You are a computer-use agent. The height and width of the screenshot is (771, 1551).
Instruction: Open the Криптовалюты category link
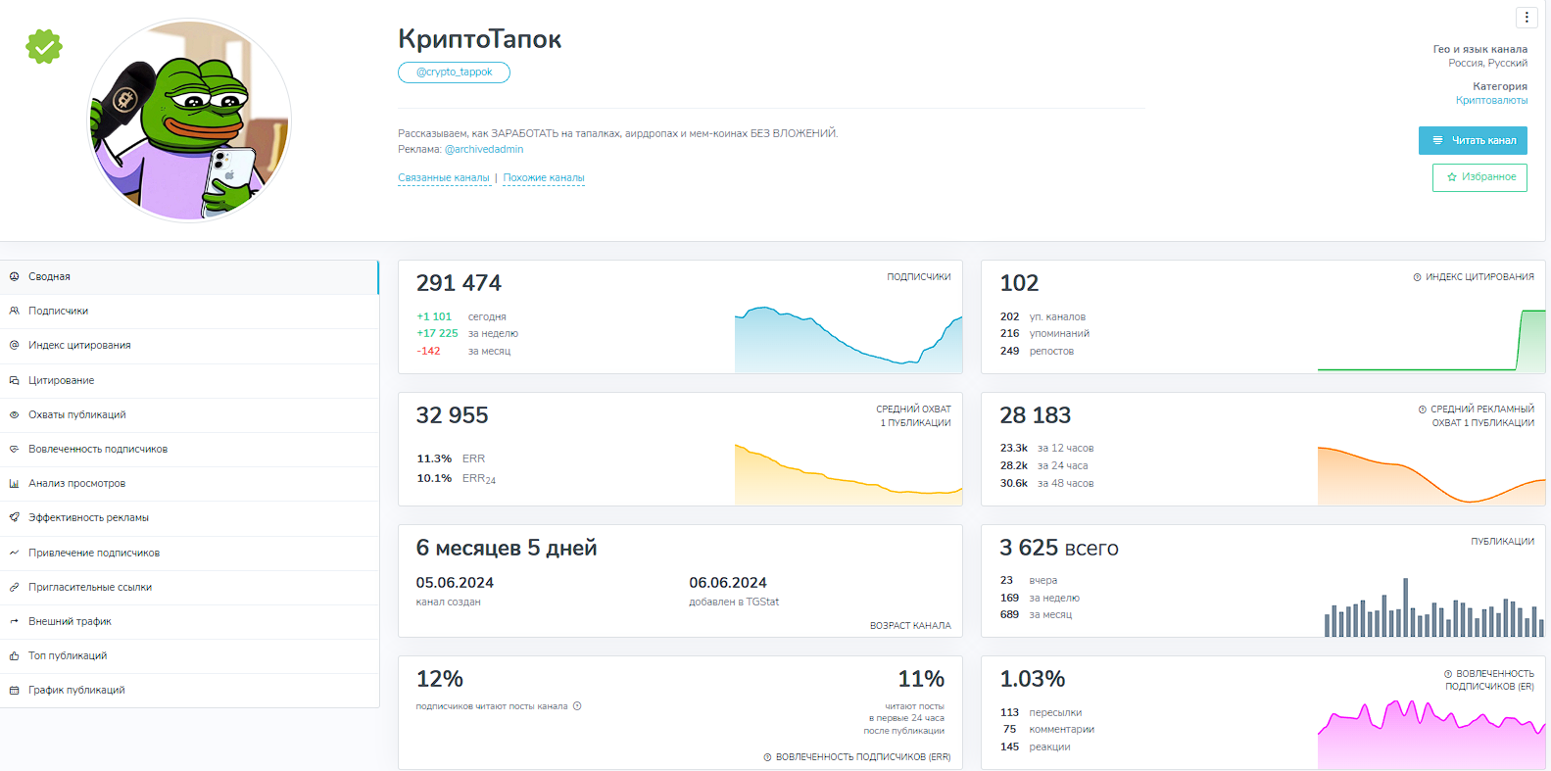click(1491, 100)
